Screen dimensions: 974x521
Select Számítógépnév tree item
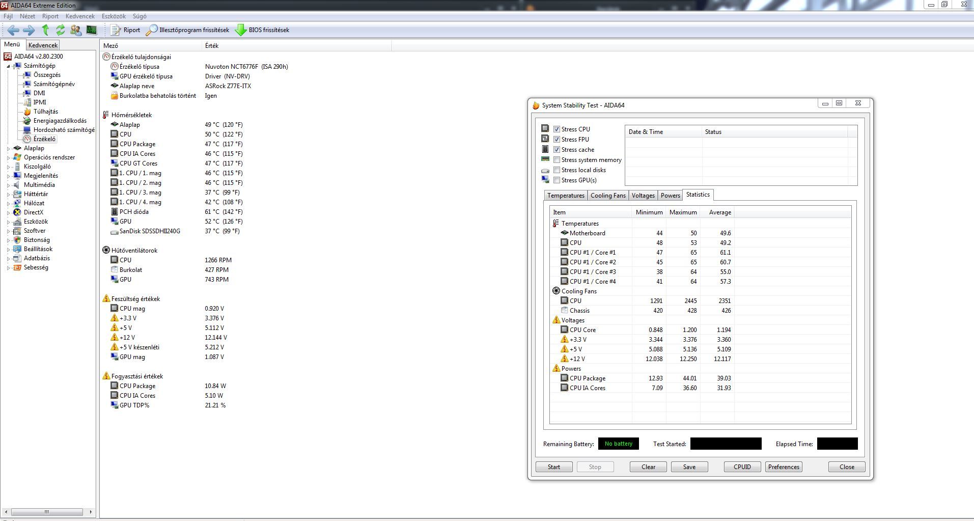pyautogui.click(x=54, y=84)
